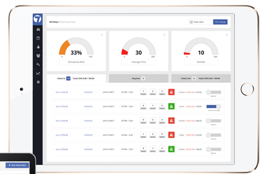Turn off check-in switch for 120.00 row
Viewport: 266px width, 174px height.
tap(214, 107)
